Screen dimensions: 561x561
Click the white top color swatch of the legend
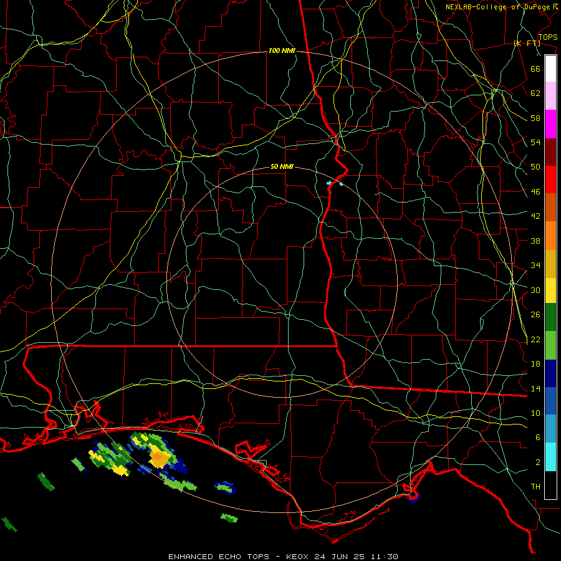point(550,69)
